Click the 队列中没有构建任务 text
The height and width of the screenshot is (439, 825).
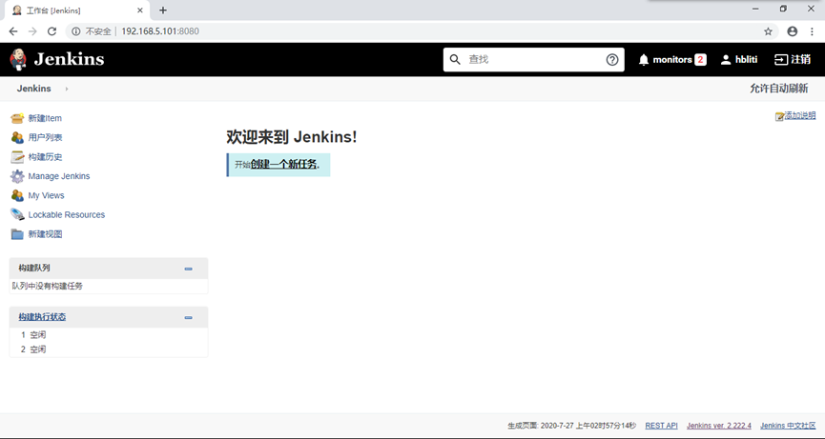(x=48, y=287)
